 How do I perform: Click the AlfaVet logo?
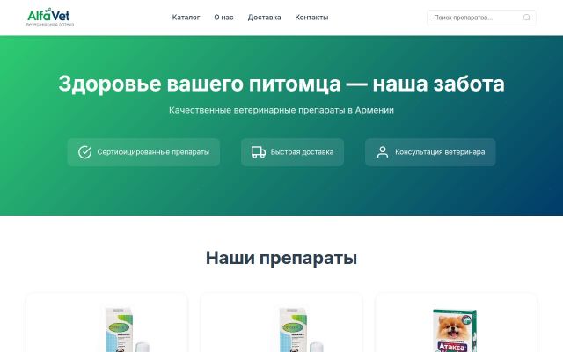coord(50,18)
